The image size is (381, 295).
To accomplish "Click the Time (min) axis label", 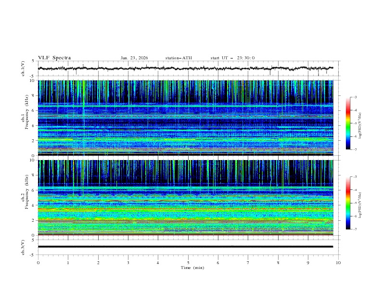I will pyautogui.click(x=193, y=268).
